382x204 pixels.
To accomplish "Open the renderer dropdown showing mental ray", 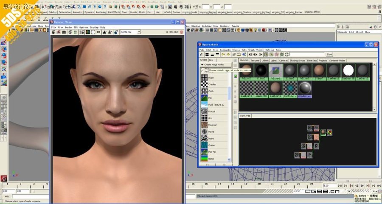I will (x=130, y=32).
